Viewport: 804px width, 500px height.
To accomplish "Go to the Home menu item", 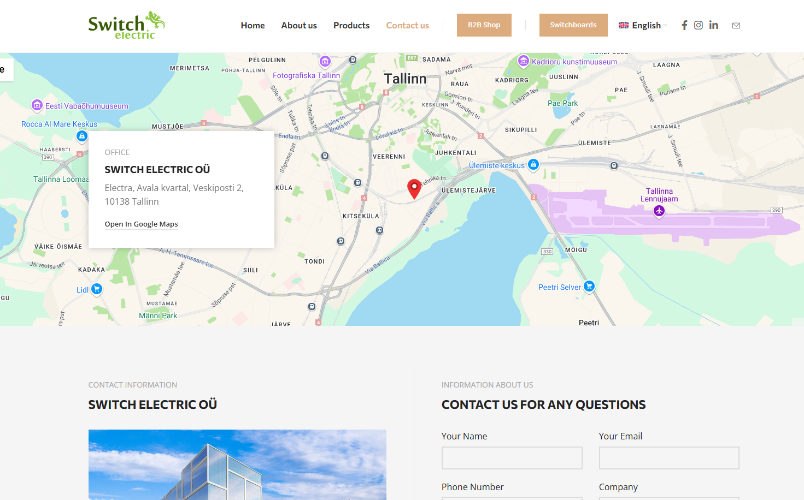I will tap(253, 26).
